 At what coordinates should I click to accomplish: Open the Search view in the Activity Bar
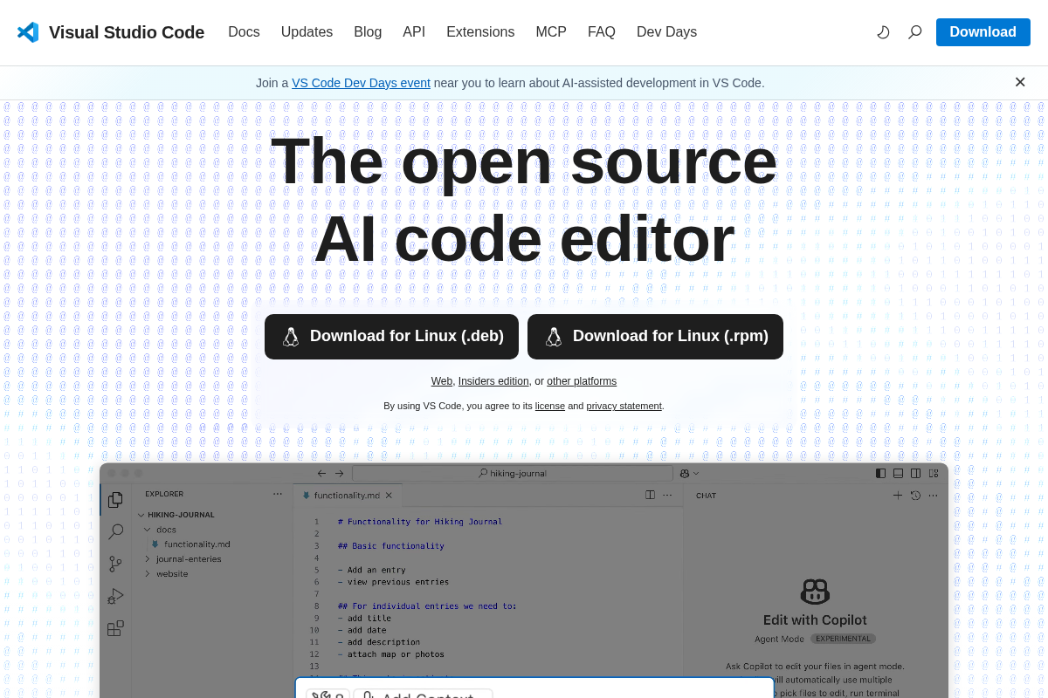pyautogui.click(x=114, y=531)
